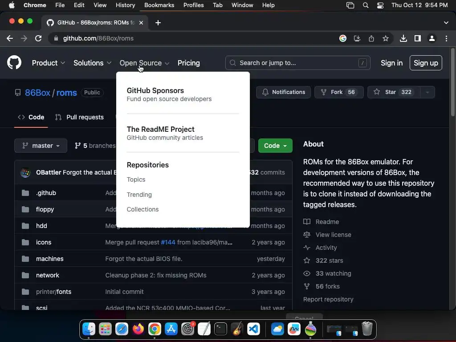Viewport: 456px width, 342px height.
Task: View 5 branches link
Action: click(x=95, y=146)
